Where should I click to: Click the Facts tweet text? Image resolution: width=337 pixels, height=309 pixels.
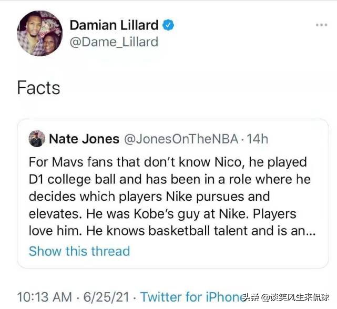coord(38,87)
